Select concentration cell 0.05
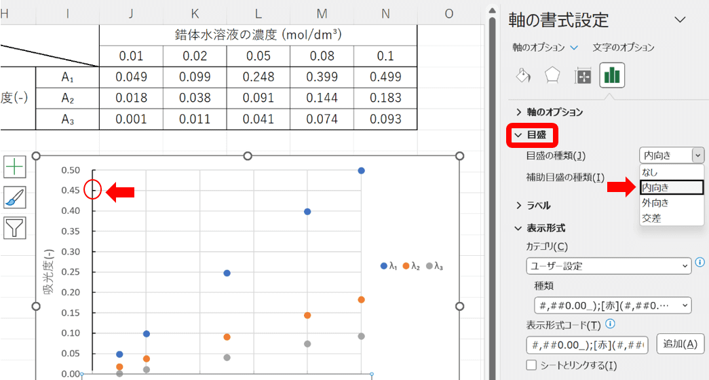 tap(258, 56)
